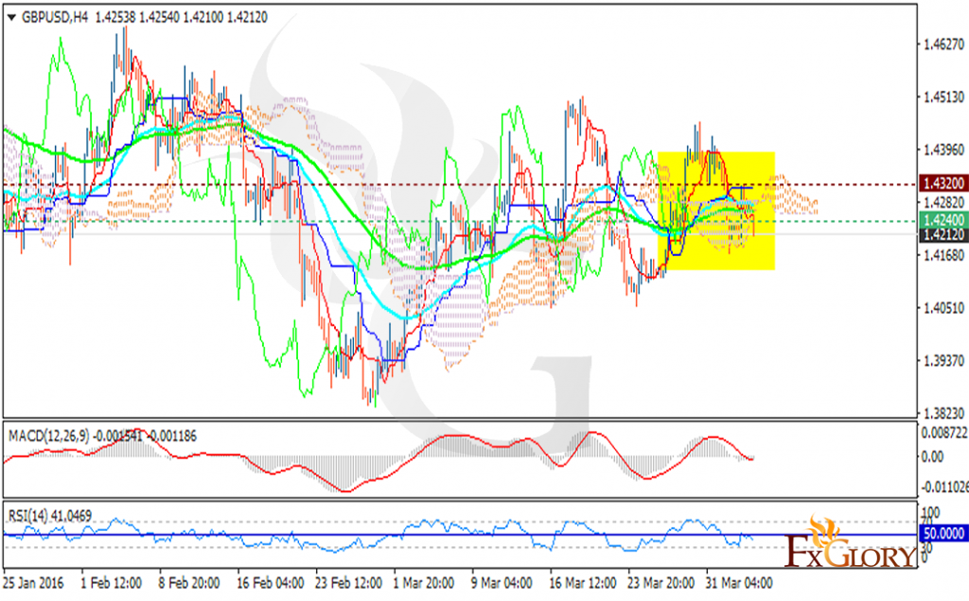Select the 1.43200 red price level label
Image resolution: width=969 pixels, height=601 pixels.
click(943, 183)
